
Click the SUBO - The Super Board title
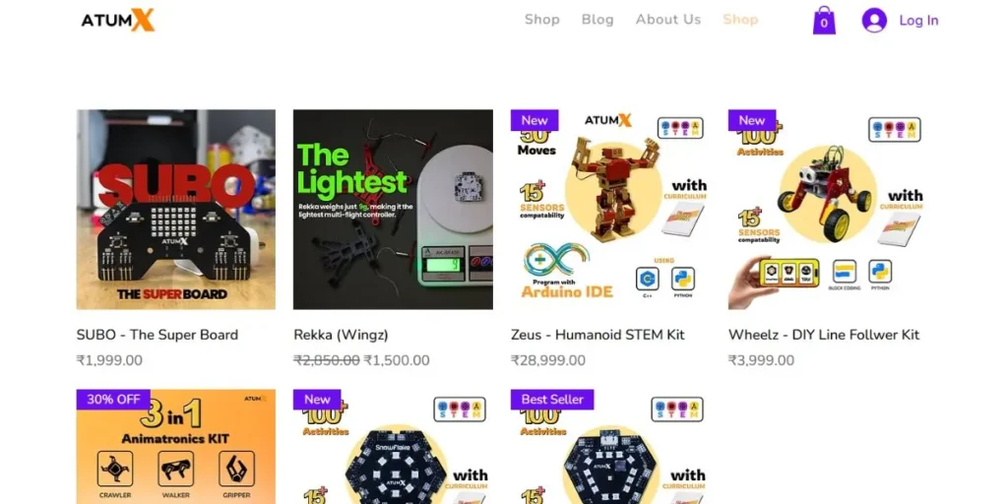pyautogui.click(x=157, y=335)
